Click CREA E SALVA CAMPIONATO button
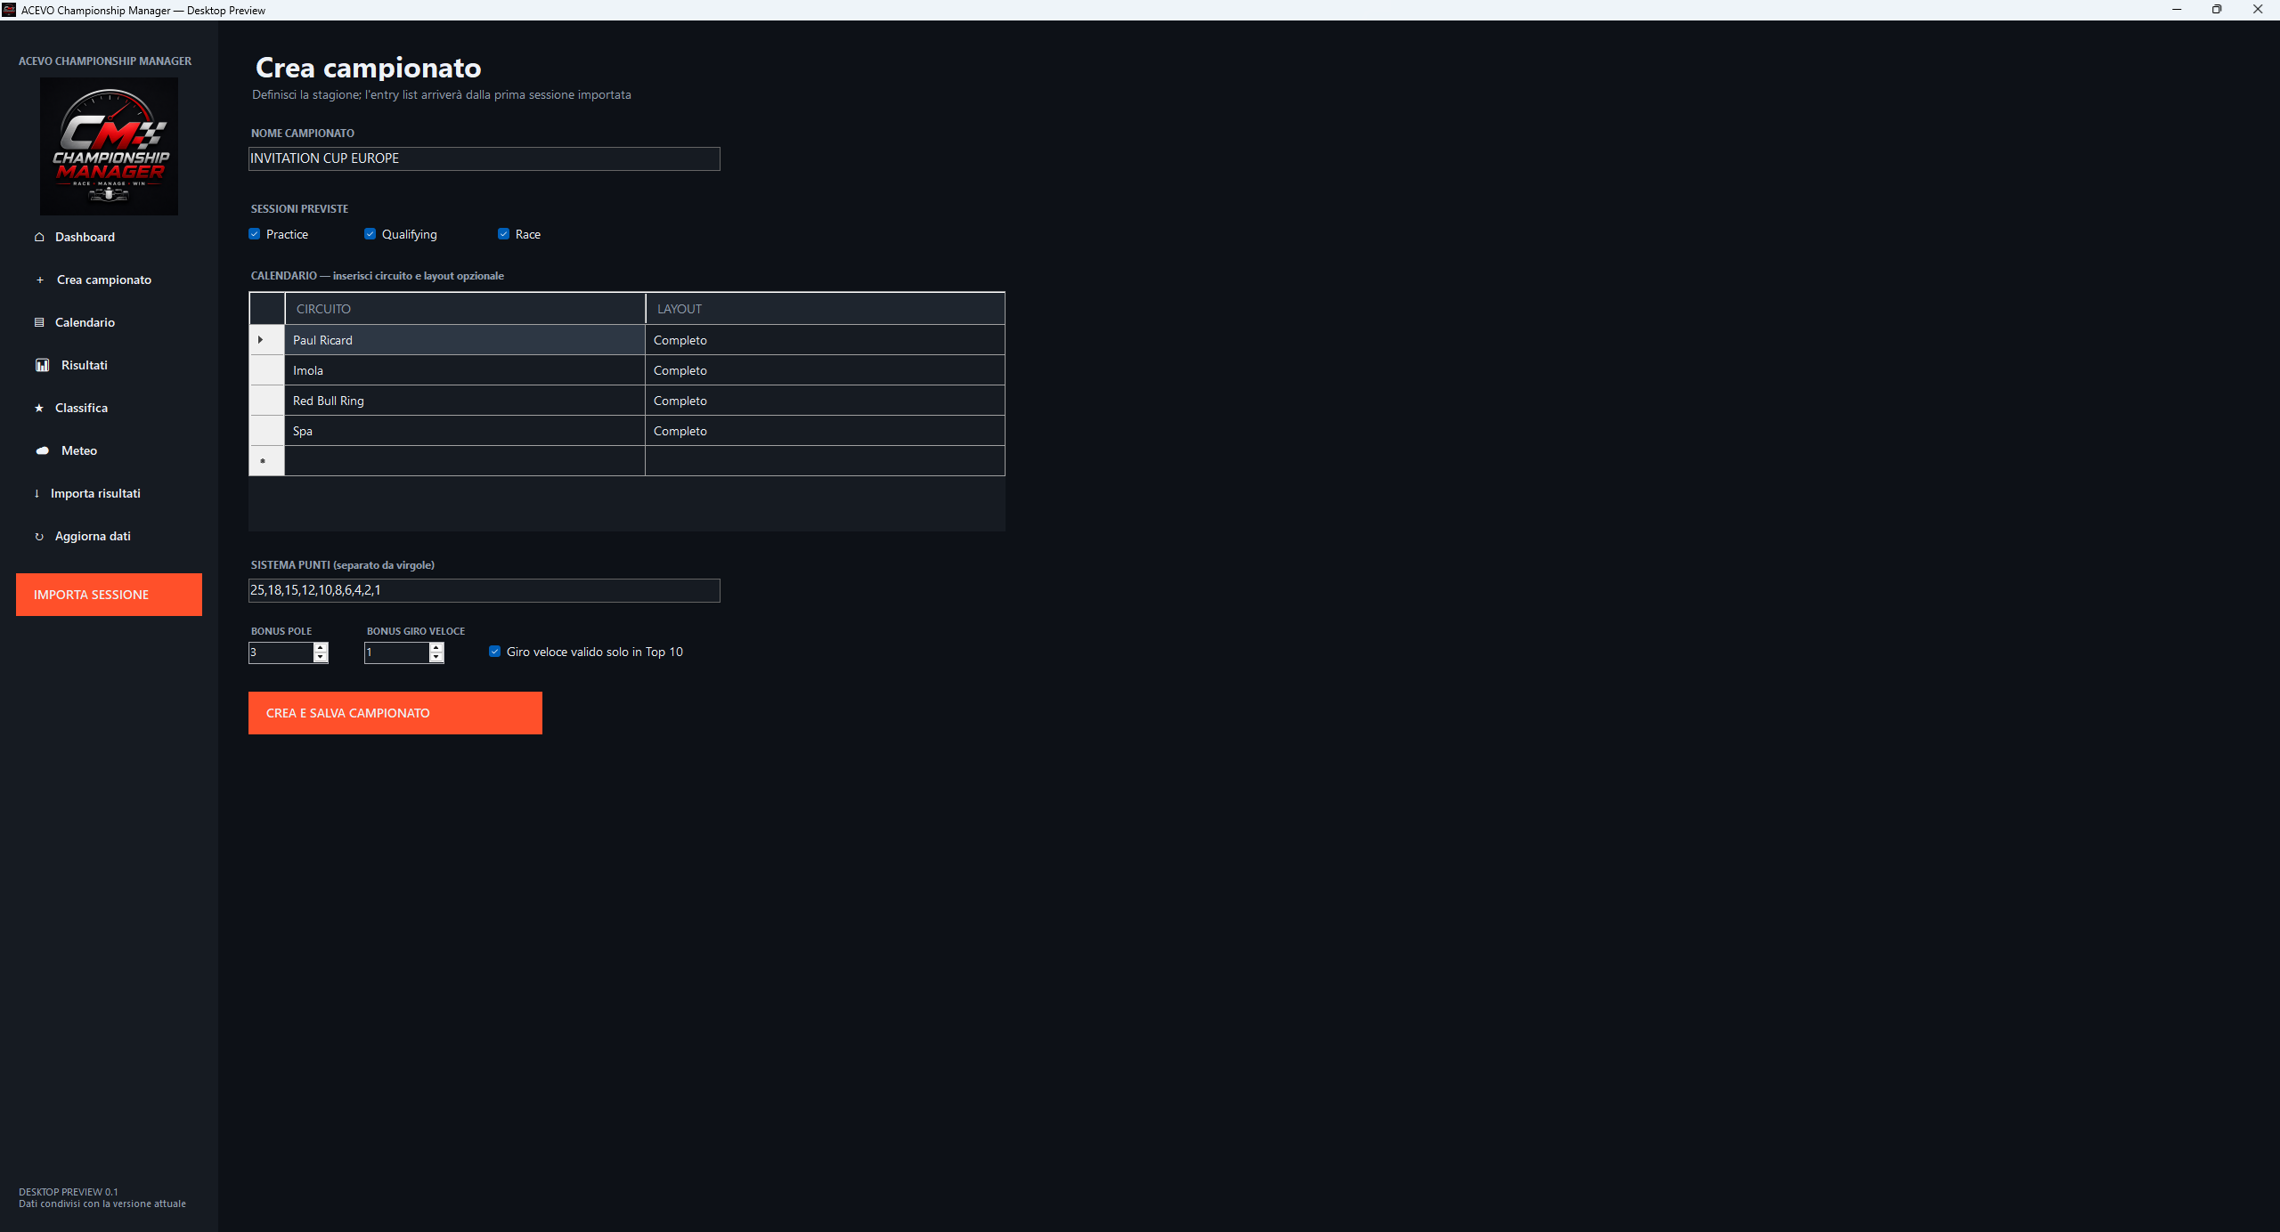Viewport: 2280px width, 1232px height. click(395, 713)
